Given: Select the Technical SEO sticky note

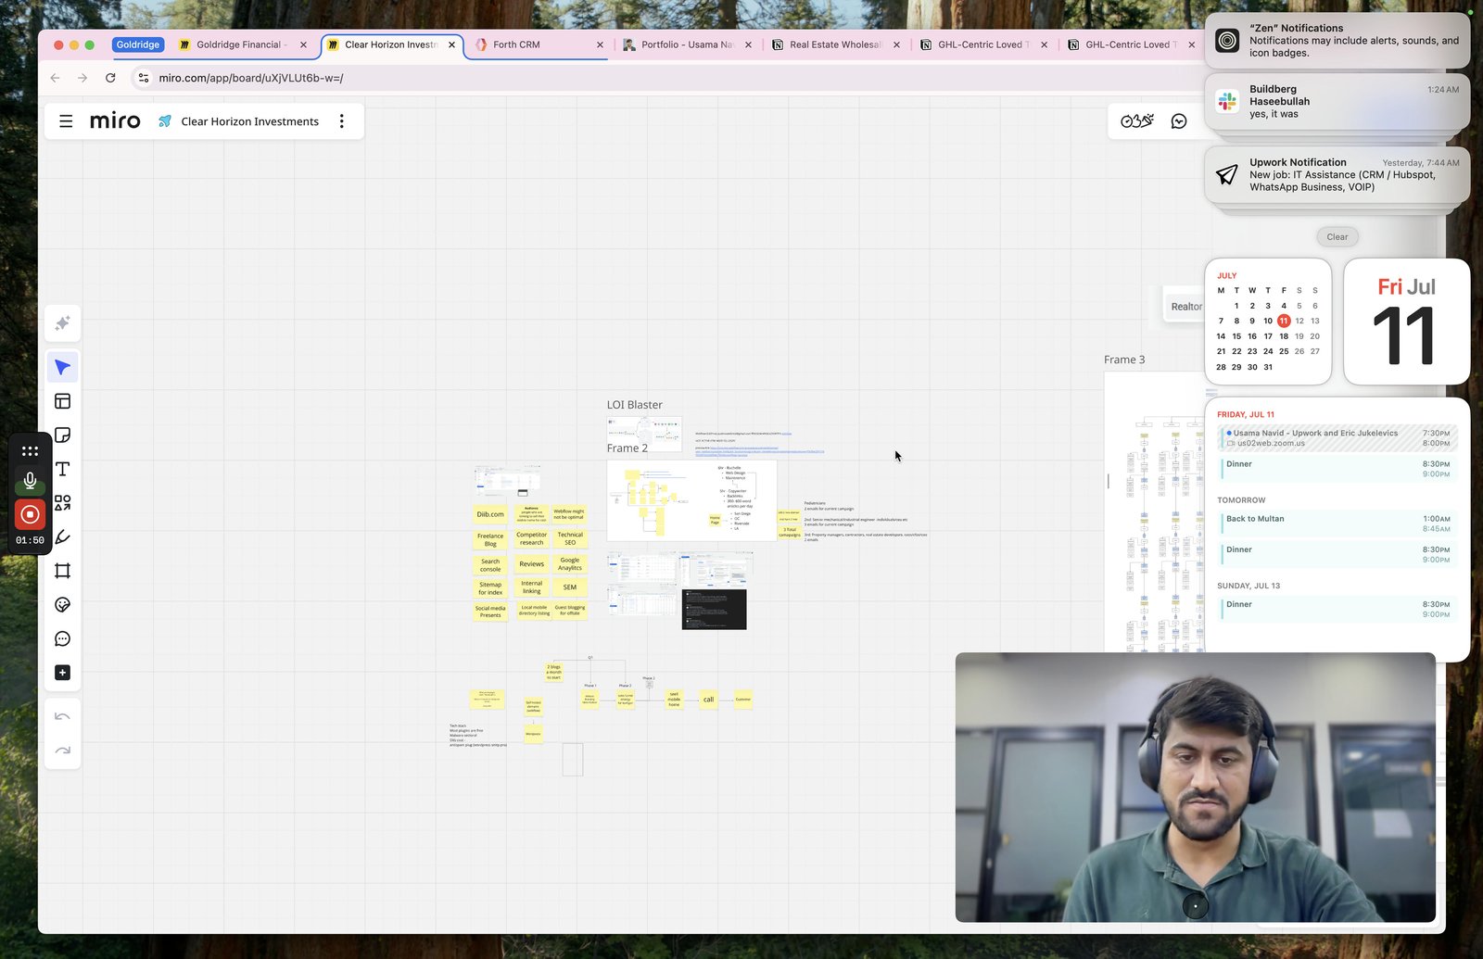Looking at the screenshot, I should (570, 538).
